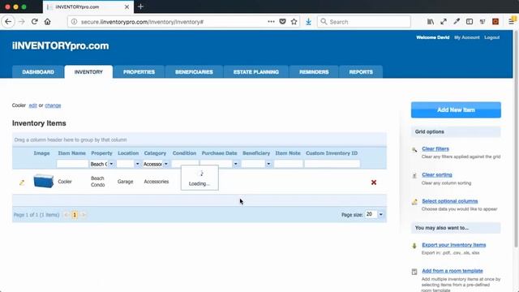
Task: Click the Clear sorting icon
Action: pyautogui.click(x=414, y=175)
